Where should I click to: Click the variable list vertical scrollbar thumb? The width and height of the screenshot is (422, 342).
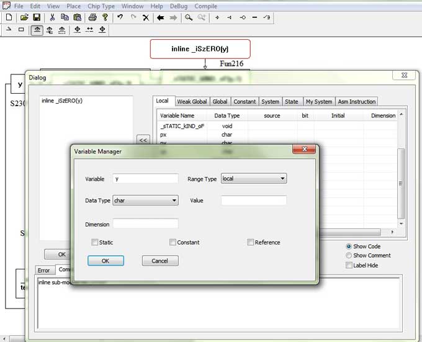click(401, 184)
